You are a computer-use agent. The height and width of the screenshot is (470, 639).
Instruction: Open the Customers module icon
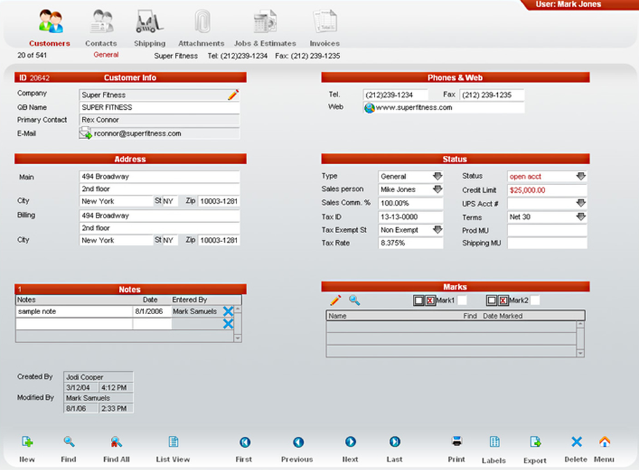(51, 22)
